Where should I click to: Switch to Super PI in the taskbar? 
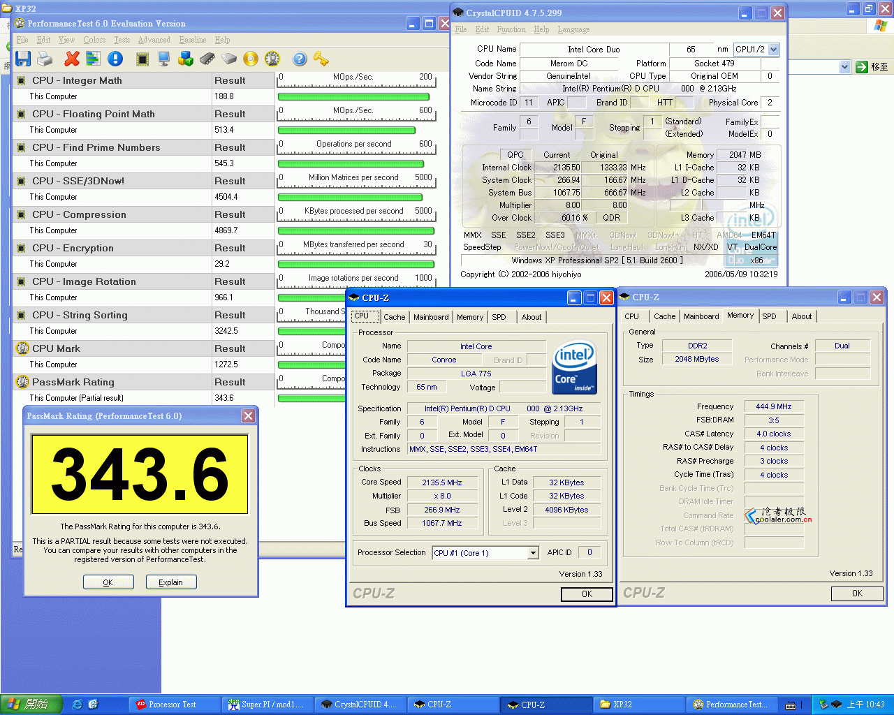pos(267,705)
